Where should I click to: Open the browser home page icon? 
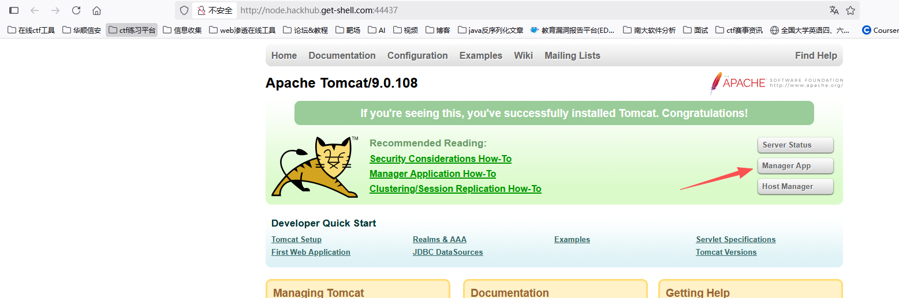[x=97, y=10]
